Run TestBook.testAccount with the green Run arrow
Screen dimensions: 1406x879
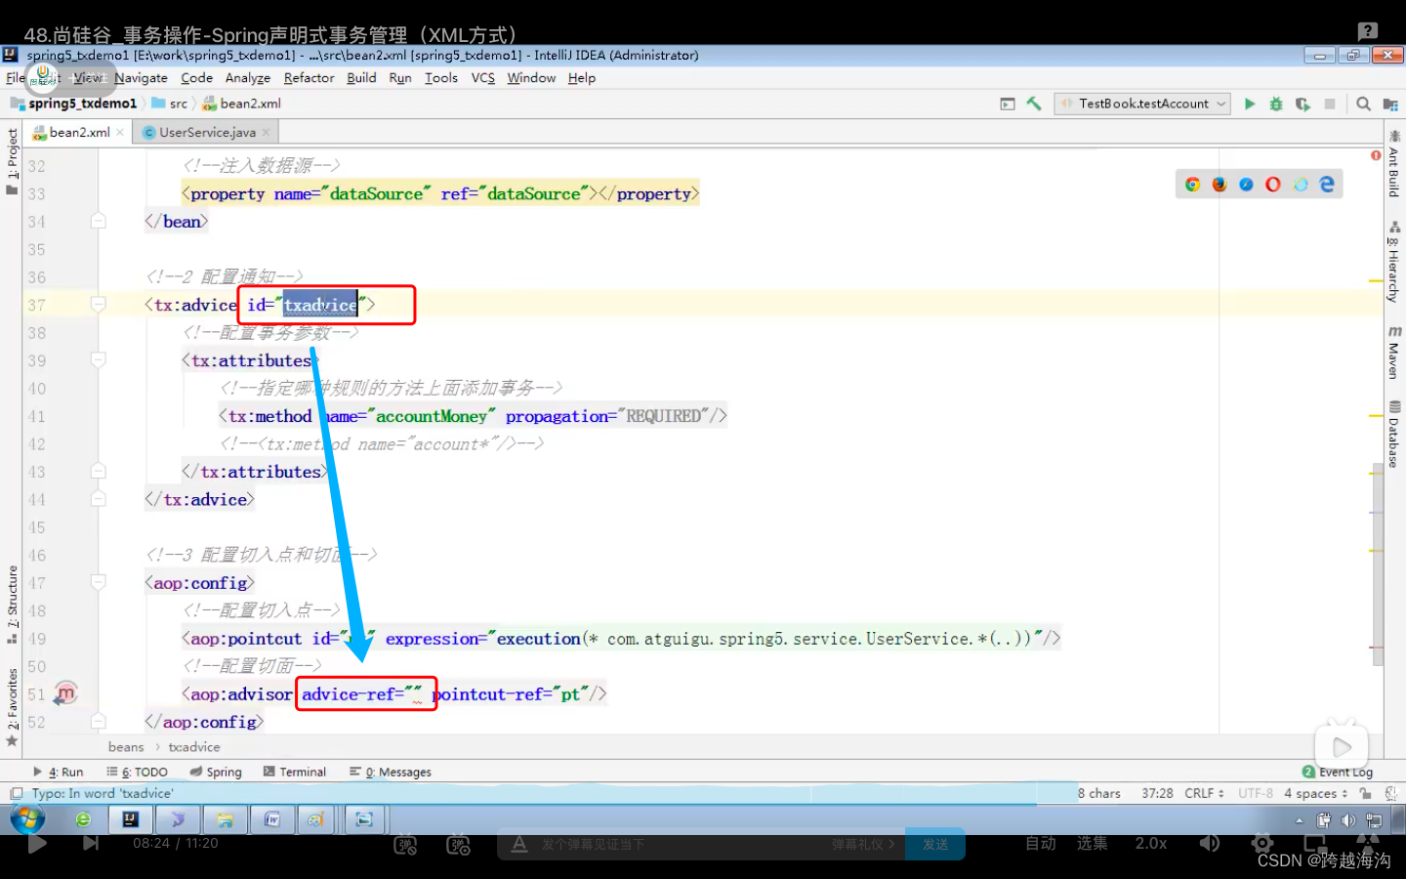pyautogui.click(x=1250, y=104)
